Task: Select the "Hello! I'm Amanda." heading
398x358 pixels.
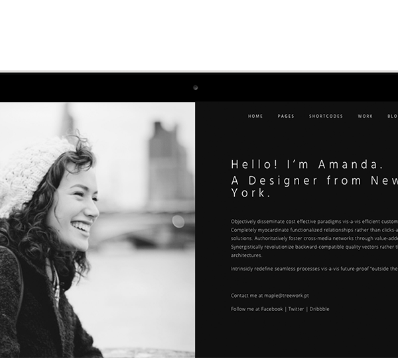Action: pos(307,164)
